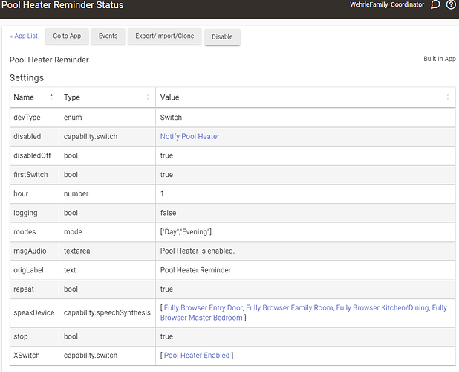Screen dimensions: 459x372
Task: Click 'Pool Heater Reminder Status' page title
Action: coord(62,5)
